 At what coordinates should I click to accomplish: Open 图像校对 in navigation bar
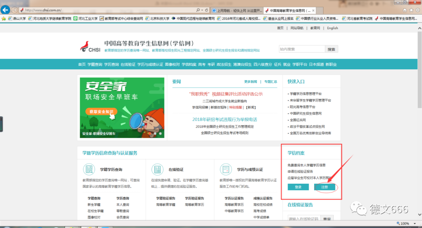click(172, 64)
